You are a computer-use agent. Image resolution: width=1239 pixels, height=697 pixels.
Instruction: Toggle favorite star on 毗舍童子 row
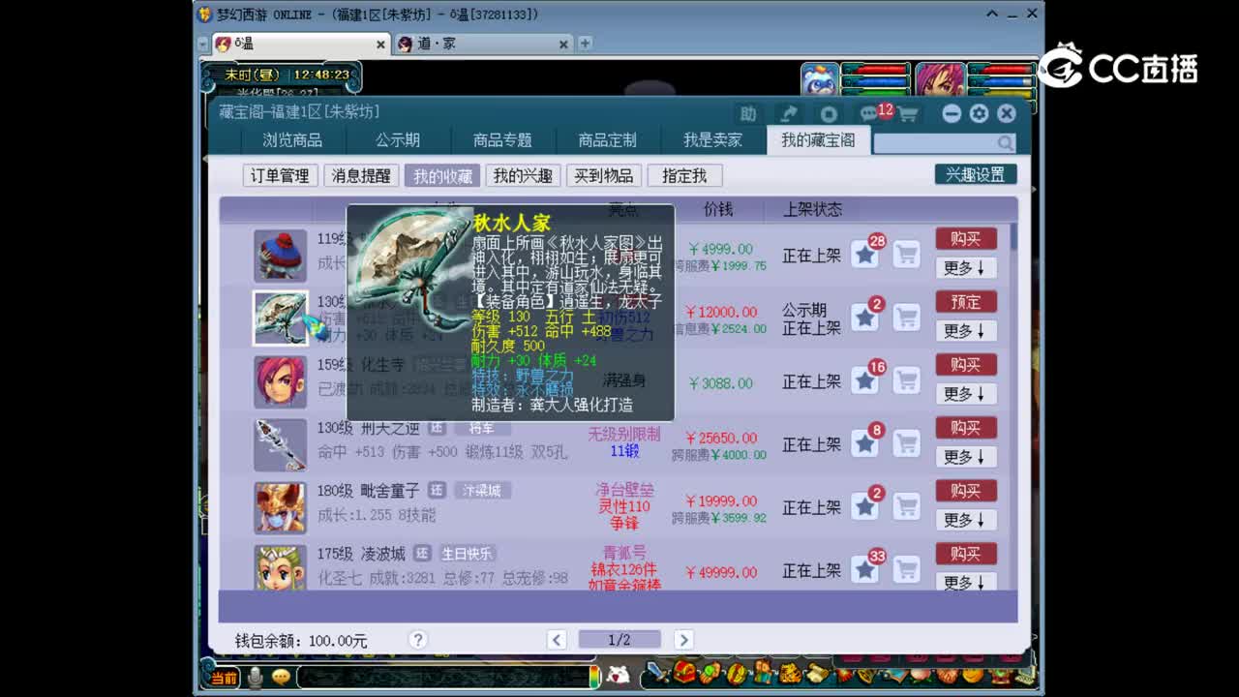point(865,506)
